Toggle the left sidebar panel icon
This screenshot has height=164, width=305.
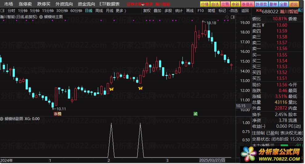point(2,11)
